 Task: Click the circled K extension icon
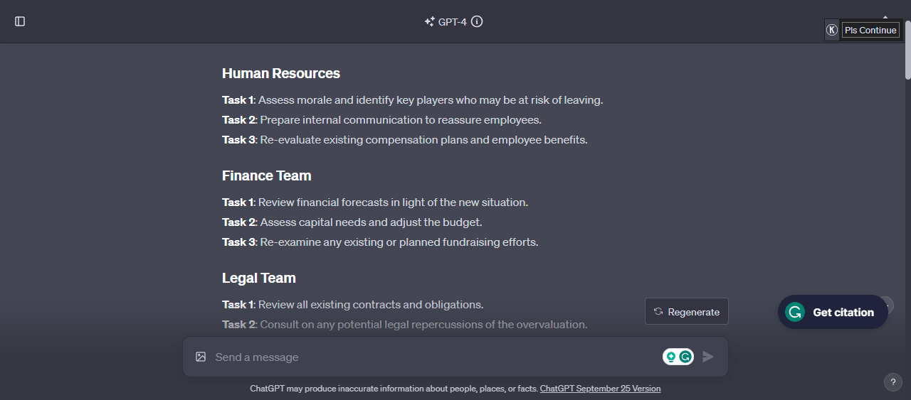coord(831,30)
